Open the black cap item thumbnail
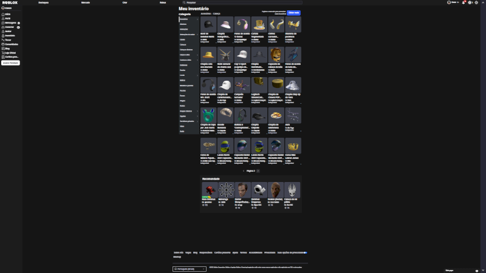The height and width of the screenshot is (273, 486). [208, 24]
